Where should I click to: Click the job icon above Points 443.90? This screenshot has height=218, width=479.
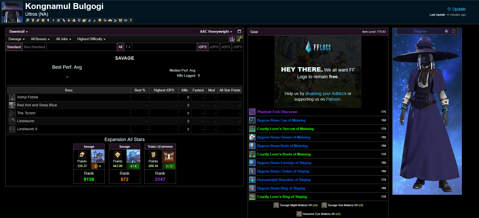[x=118, y=155]
